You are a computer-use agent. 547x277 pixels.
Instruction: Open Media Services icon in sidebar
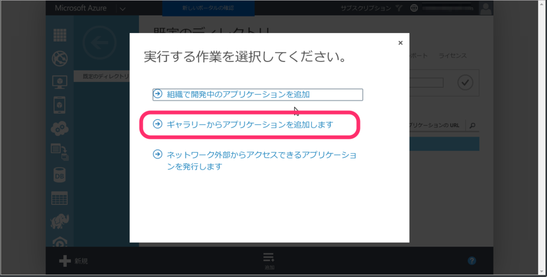(60, 241)
